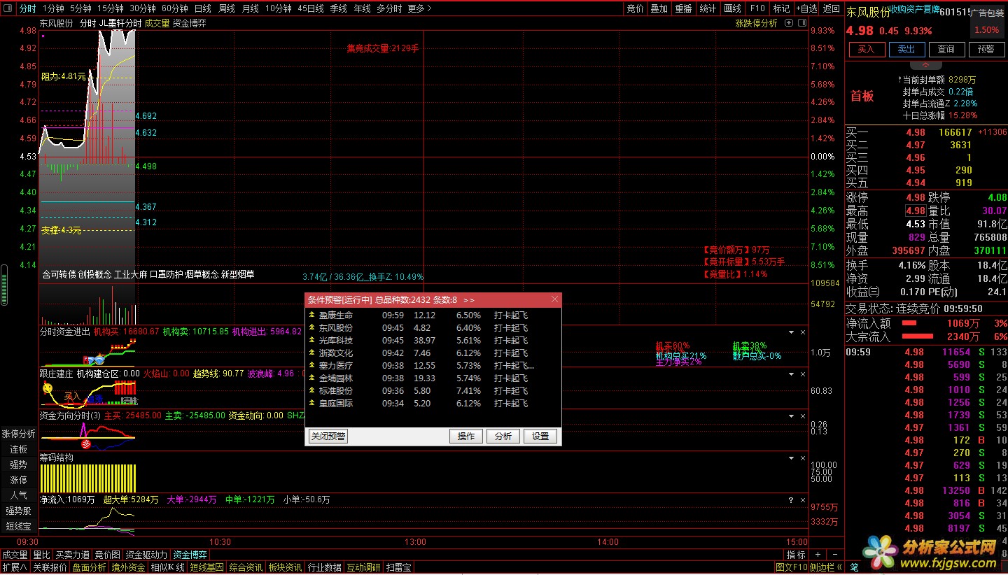This screenshot has width=1008, height=575.
Task: Open the 更多> periods menu
Action: 419,8
